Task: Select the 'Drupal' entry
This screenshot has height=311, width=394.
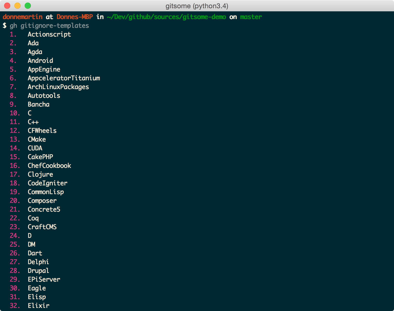Action: coord(39,271)
